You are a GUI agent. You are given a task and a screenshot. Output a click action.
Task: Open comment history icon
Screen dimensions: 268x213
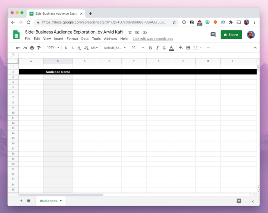(213, 35)
